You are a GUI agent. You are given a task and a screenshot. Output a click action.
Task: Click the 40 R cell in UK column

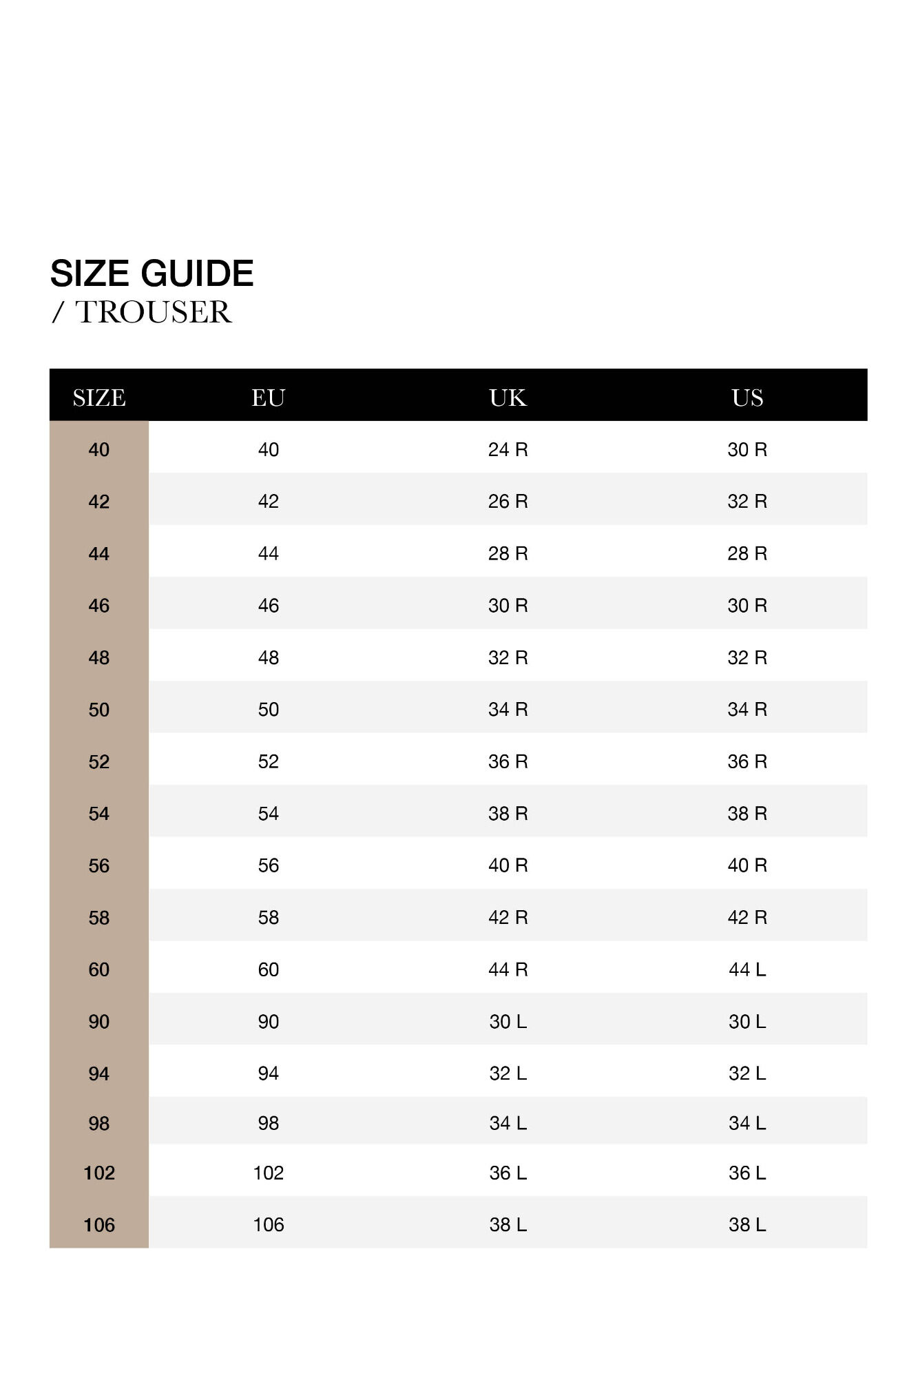pos(508,865)
